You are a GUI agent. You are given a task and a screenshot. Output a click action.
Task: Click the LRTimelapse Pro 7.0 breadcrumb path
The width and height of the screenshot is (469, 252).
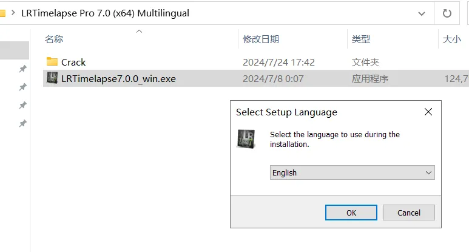(x=106, y=13)
